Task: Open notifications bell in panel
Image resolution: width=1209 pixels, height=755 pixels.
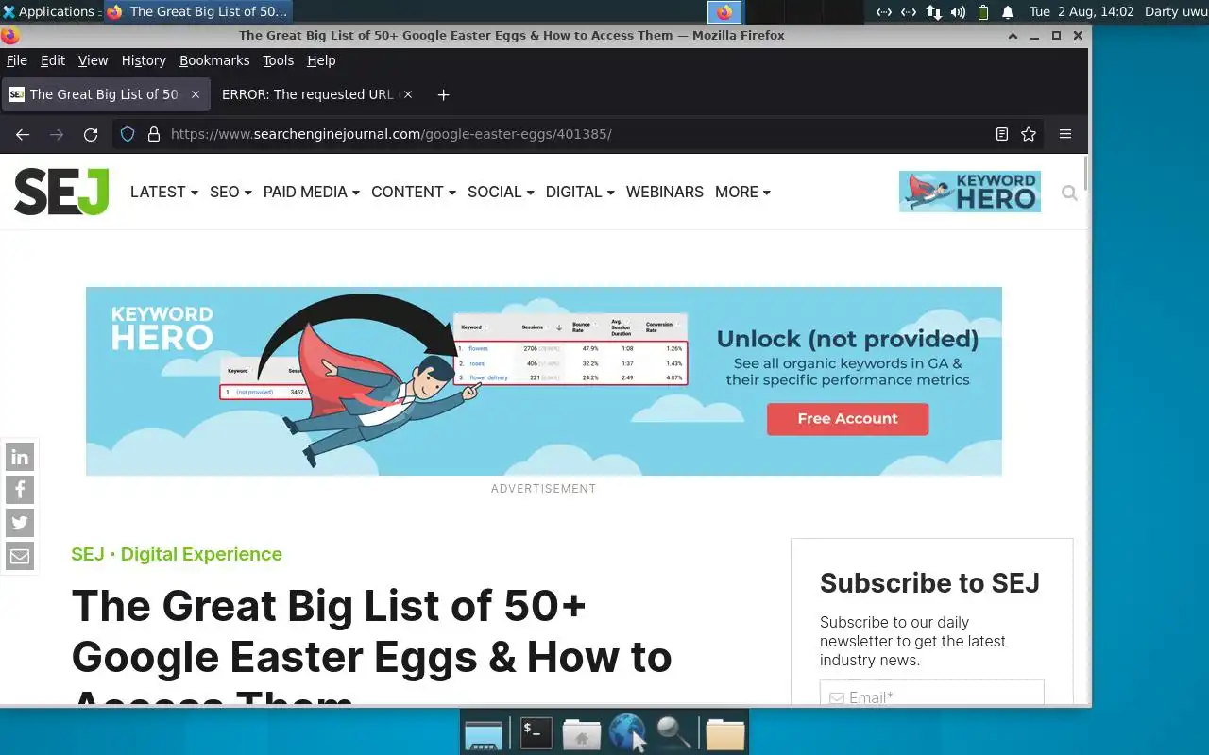Action: pyautogui.click(x=1008, y=12)
